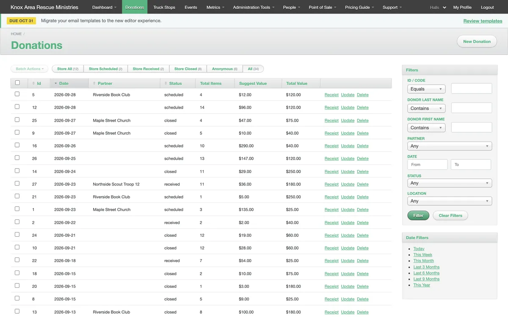Image resolution: width=508 pixels, height=317 pixels.
Task: Tick the checkbox for donation Id 26
Action: pos(17,158)
